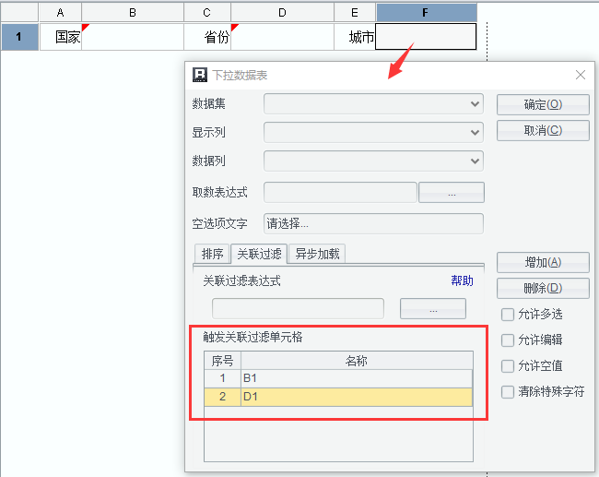Switch to the 关联过滤 tab
The width and height of the screenshot is (599, 477).
pyautogui.click(x=259, y=254)
